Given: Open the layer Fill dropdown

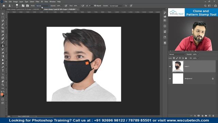Looking at the screenshot, I should pyautogui.click(x=198, y=58).
